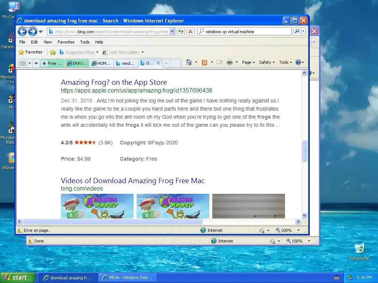This screenshot has height=283, width=378.
Task: Click the system tray clock 5:36 PM
Action: (x=364, y=277)
